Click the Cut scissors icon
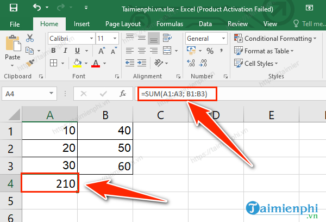The height and width of the screenshot is (222, 326). coord(30,38)
